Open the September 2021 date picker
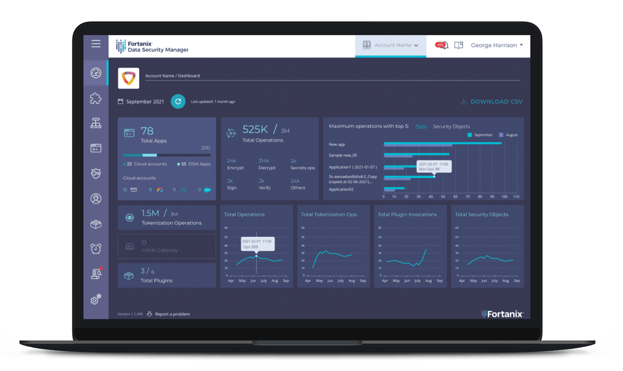Viewport: 623px width, 371px height. pos(141,102)
